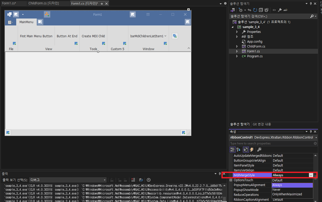
Task: Refresh the Solution Explorer with the circular arrow icon
Action: tap(255, 10)
